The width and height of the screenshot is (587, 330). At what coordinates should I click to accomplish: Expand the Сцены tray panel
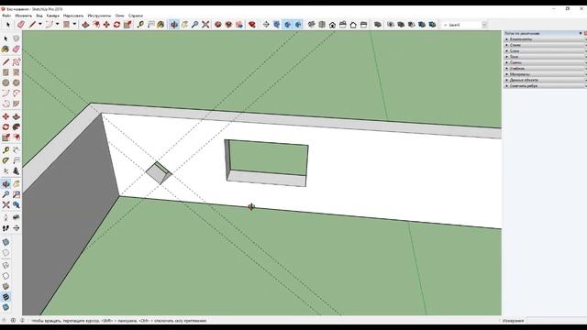tap(545, 62)
